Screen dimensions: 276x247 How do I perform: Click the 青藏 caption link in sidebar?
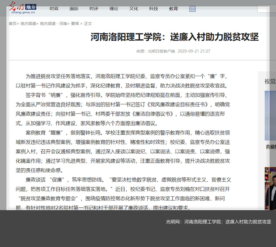click(270, 147)
